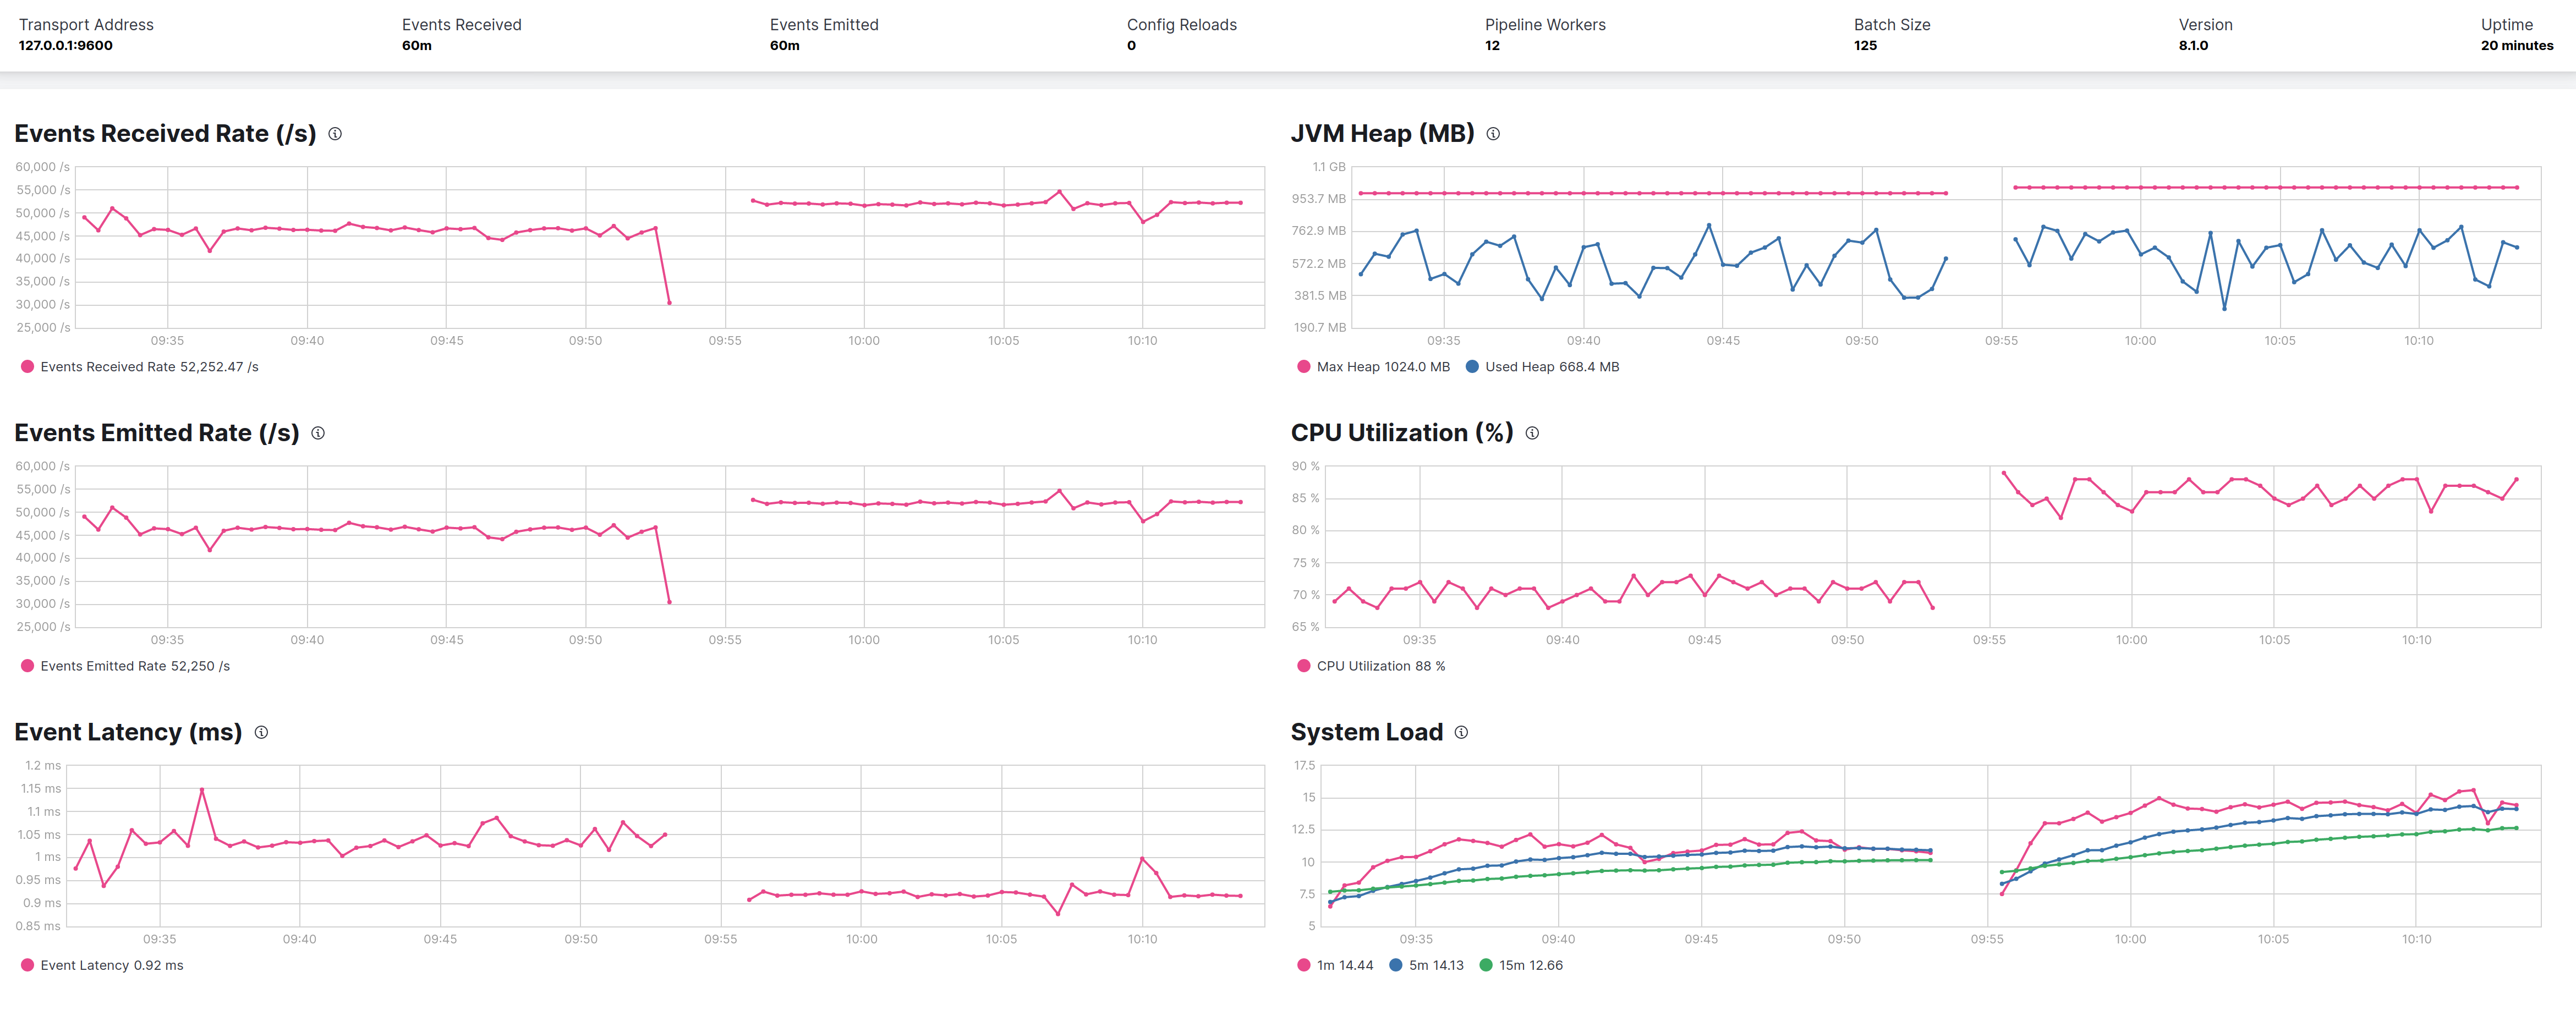Click the 10:00 marker on CPU chart
Viewport: 2576px width, 1010px height.
pyautogui.click(x=2131, y=640)
